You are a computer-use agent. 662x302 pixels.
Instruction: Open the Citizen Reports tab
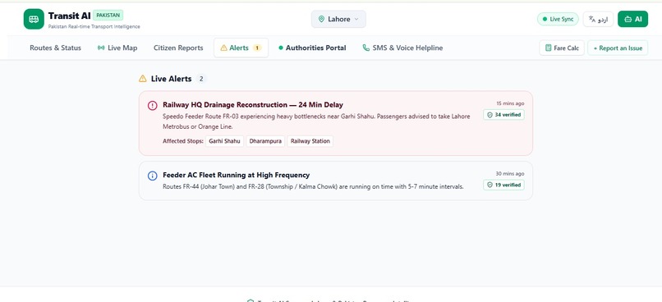pyautogui.click(x=178, y=48)
